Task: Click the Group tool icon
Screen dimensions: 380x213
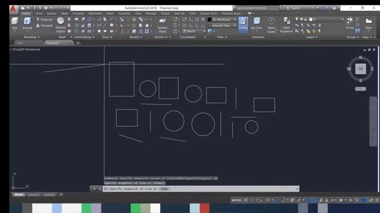Action: click(x=350, y=23)
